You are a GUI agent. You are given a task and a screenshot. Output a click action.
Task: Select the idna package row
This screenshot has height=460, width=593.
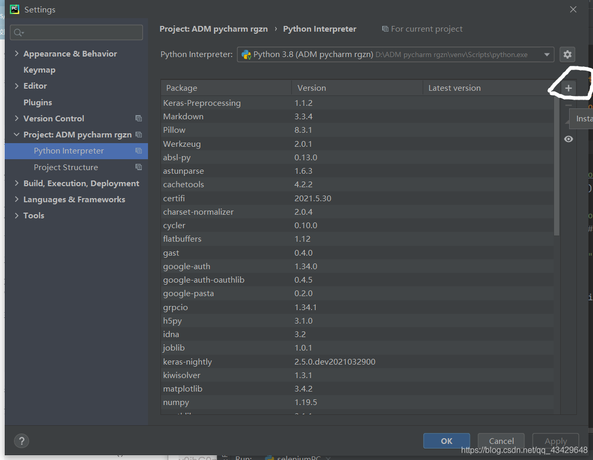click(357, 334)
